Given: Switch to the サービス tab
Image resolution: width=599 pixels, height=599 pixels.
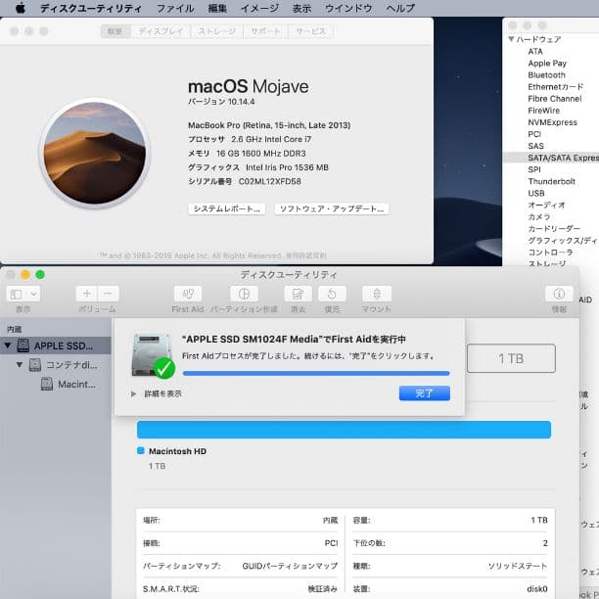Looking at the screenshot, I should coord(311,31).
